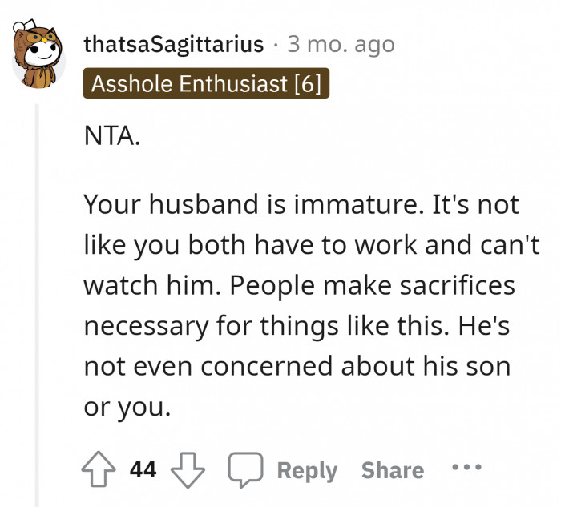This screenshot has width=561, height=507.
Task: Click the final words 'or you.'
Action: (127, 408)
